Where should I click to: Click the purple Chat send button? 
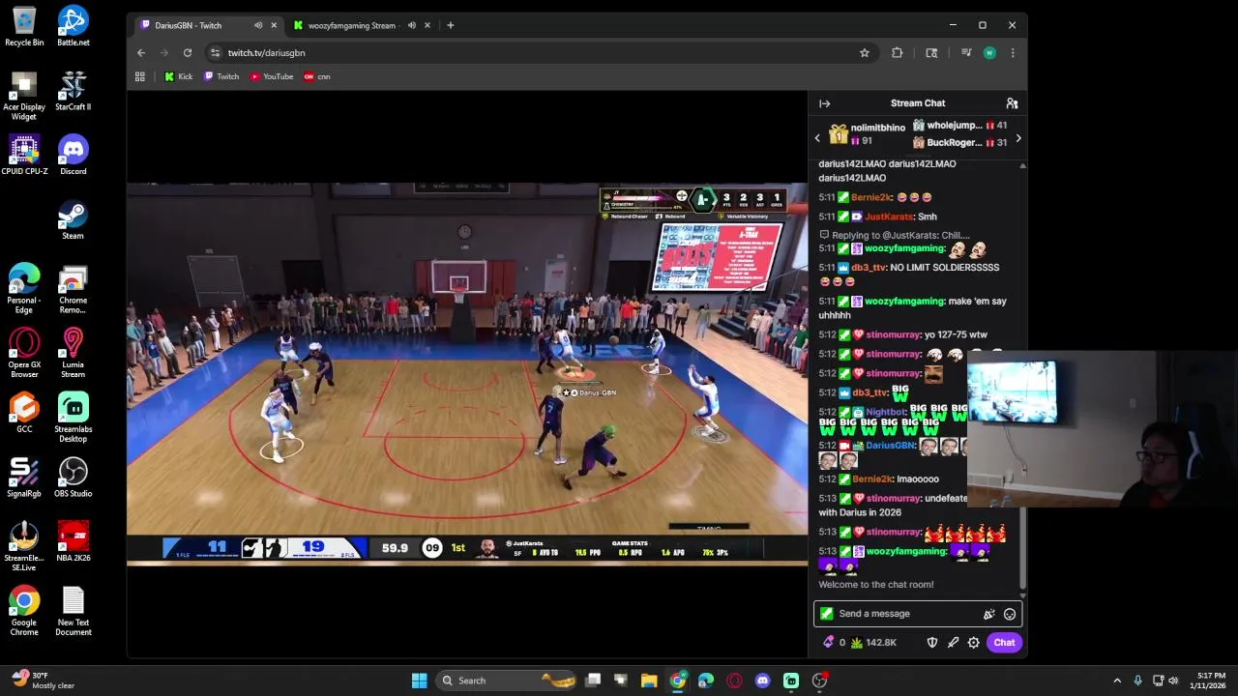1004,643
